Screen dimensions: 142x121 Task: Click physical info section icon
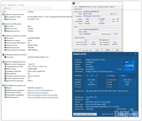[x=3, y=62]
